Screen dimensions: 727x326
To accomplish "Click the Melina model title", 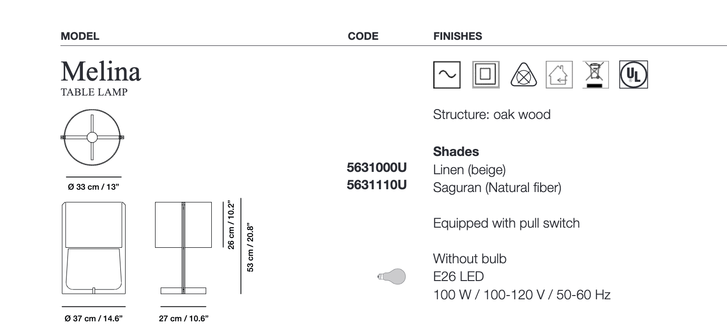I will [101, 72].
